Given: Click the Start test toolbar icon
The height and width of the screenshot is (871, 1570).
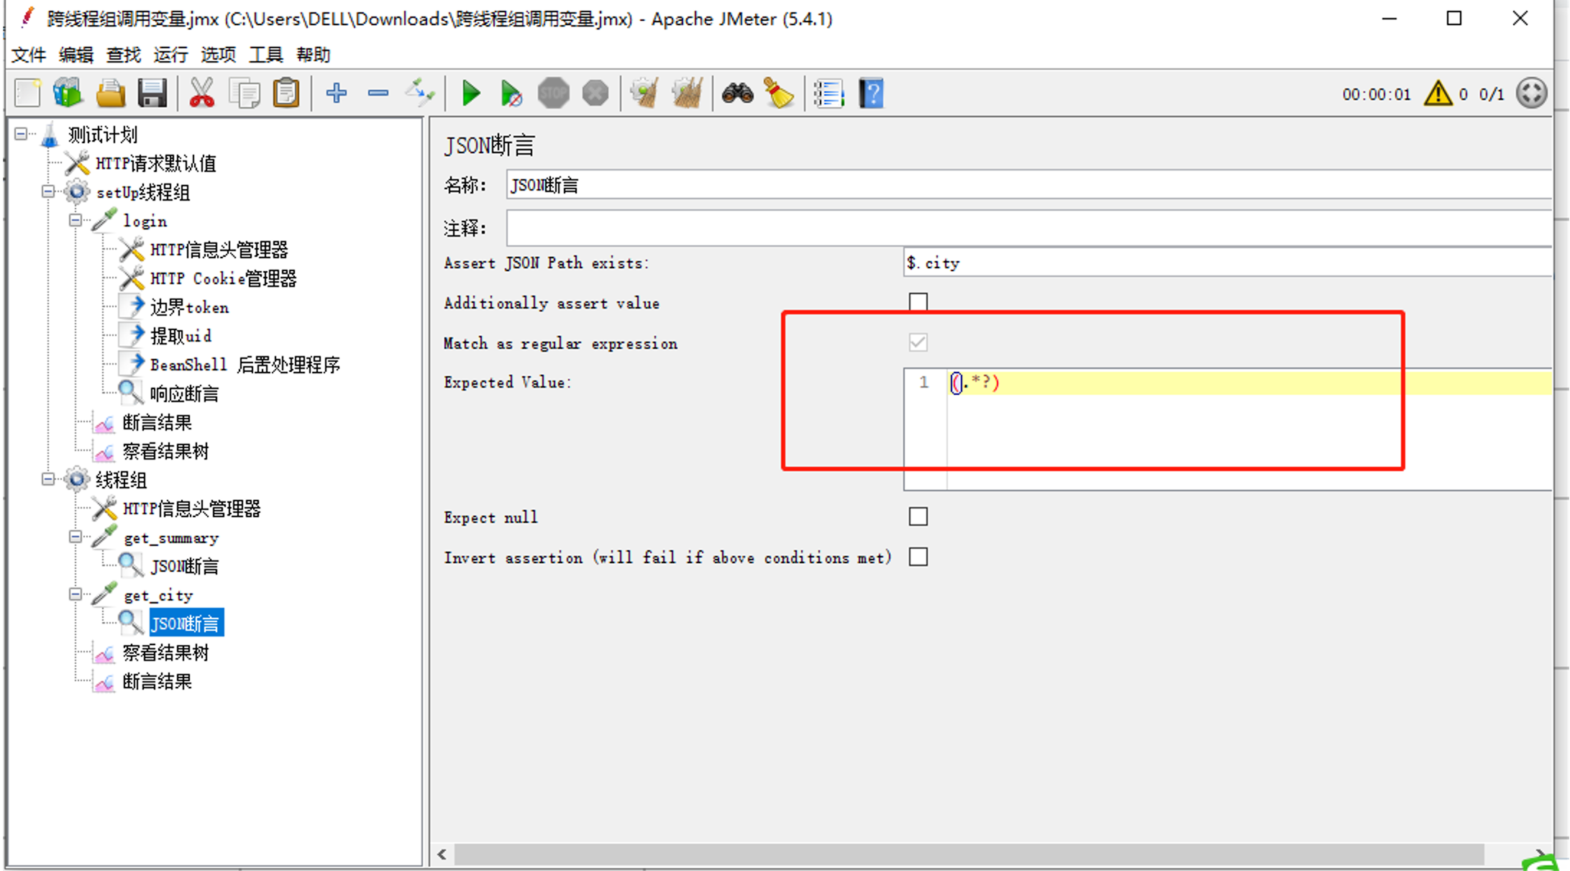Looking at the screenshot, I should (x=471, y=92).
